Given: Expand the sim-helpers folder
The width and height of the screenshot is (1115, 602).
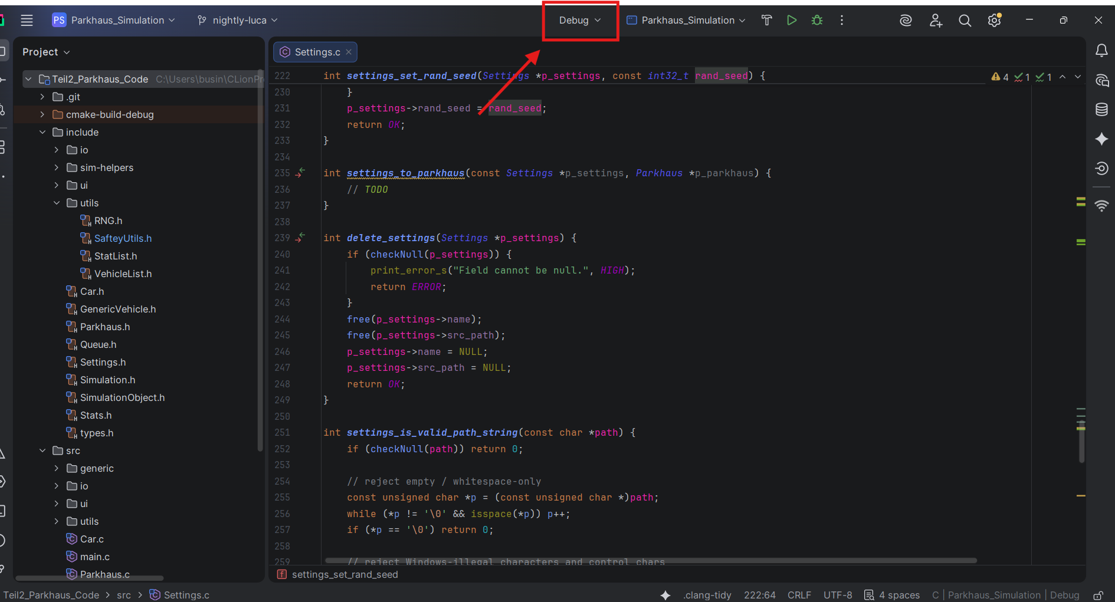Looking at the screenshot, I should tap(56, 167).
